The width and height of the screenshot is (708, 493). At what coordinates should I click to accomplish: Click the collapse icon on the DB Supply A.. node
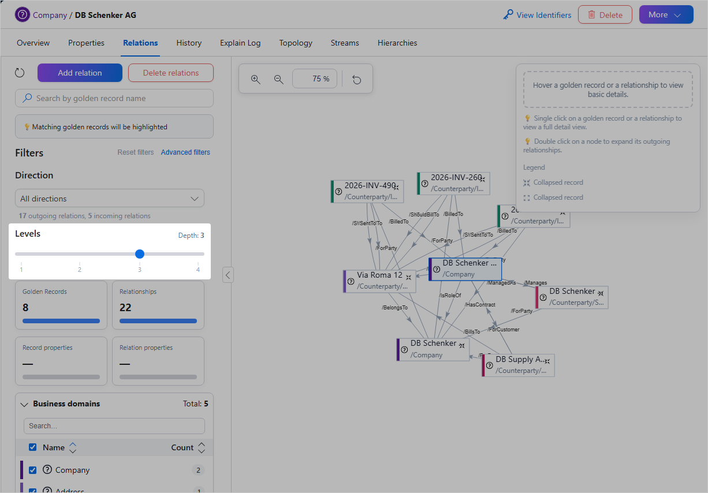click(x=547, y=361)
